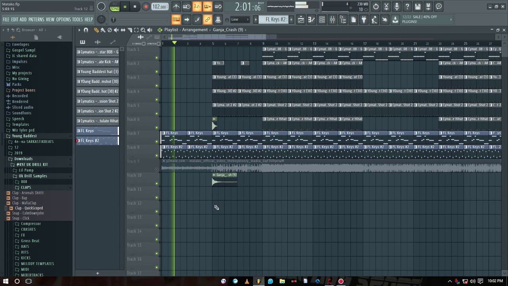Toggle the link-to-controller chain icon
The height and width of the screenshot is (286, 508).
(x=208, y=19)
